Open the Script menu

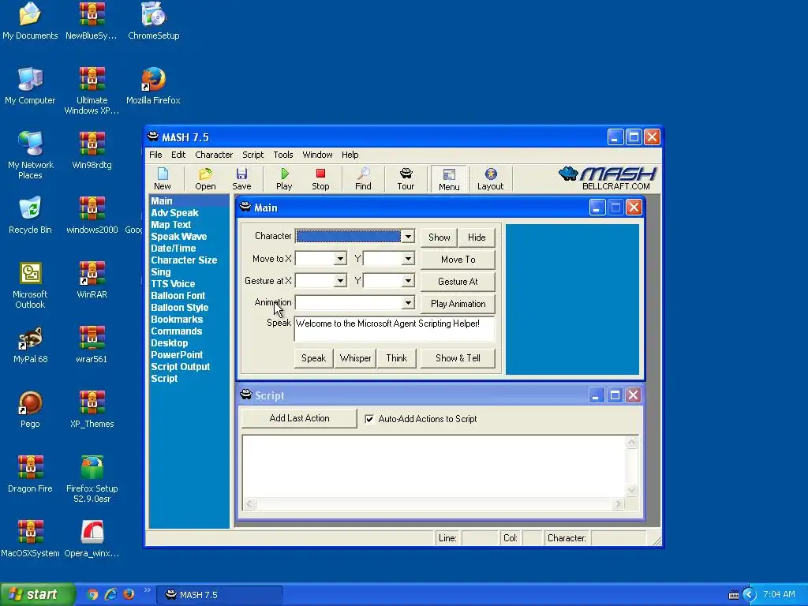click(x=253, y=155)
